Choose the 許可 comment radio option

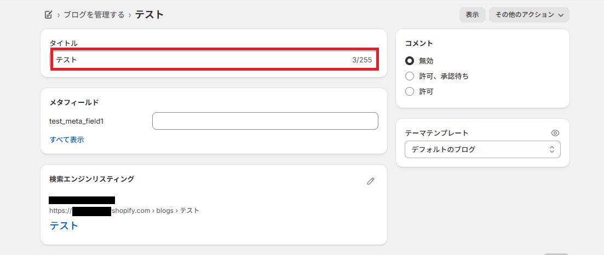410,91
